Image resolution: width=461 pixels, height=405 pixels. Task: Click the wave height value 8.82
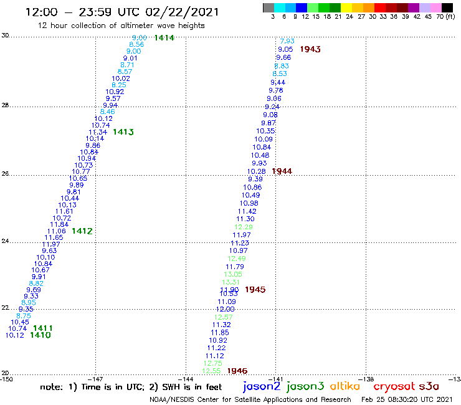36,283
